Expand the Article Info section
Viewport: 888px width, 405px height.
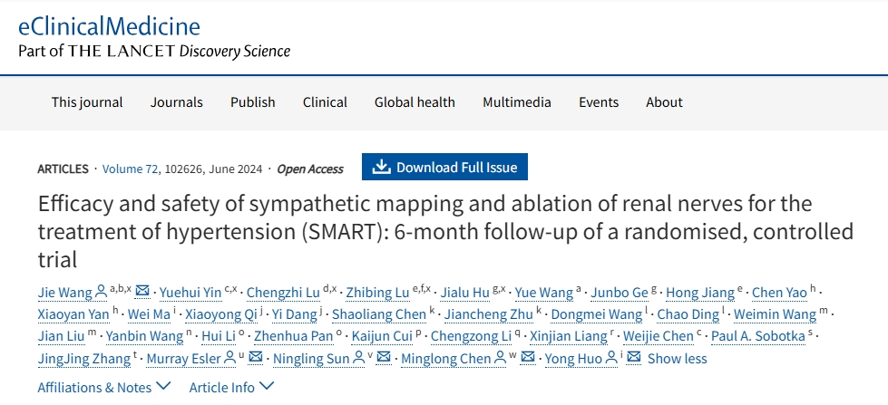coord(231,387)
